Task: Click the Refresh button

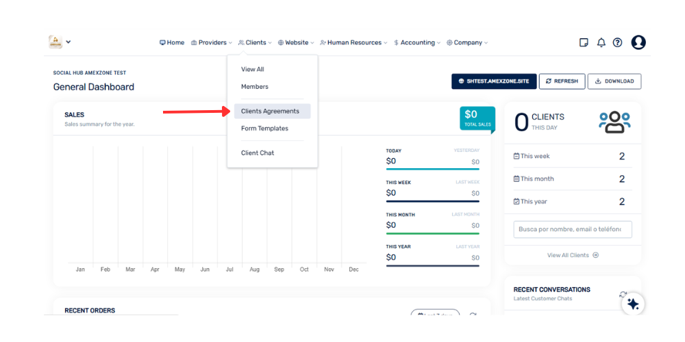Action: pos(562,81)
